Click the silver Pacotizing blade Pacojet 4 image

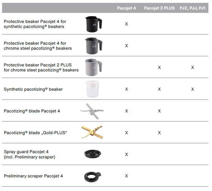pyautogui.click(x=92, y=111)
